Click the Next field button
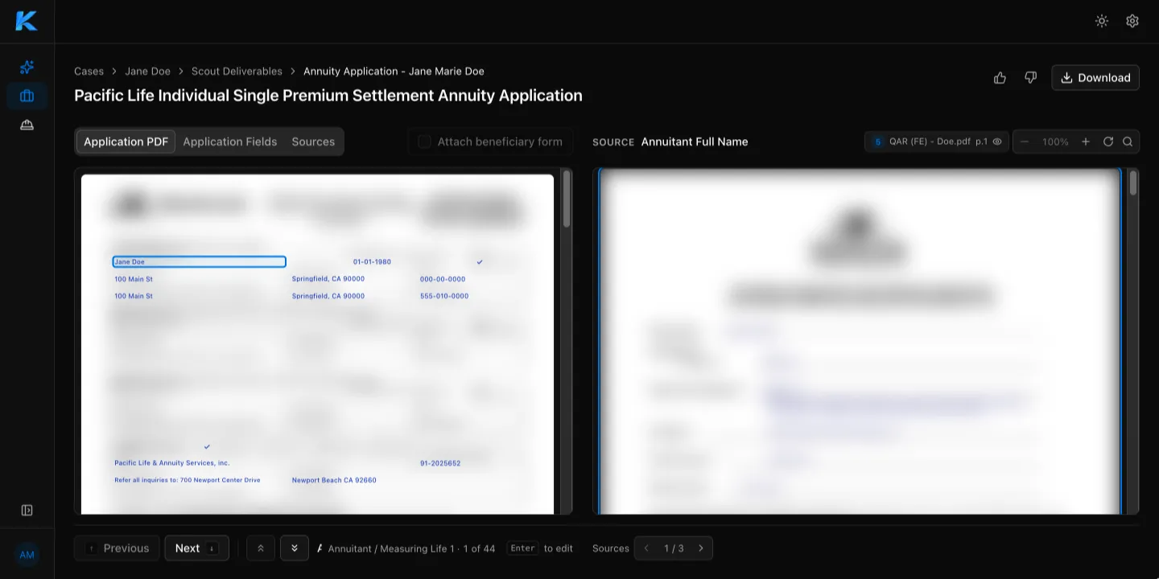The image size is (1159, 579). (x=197, y=548)
